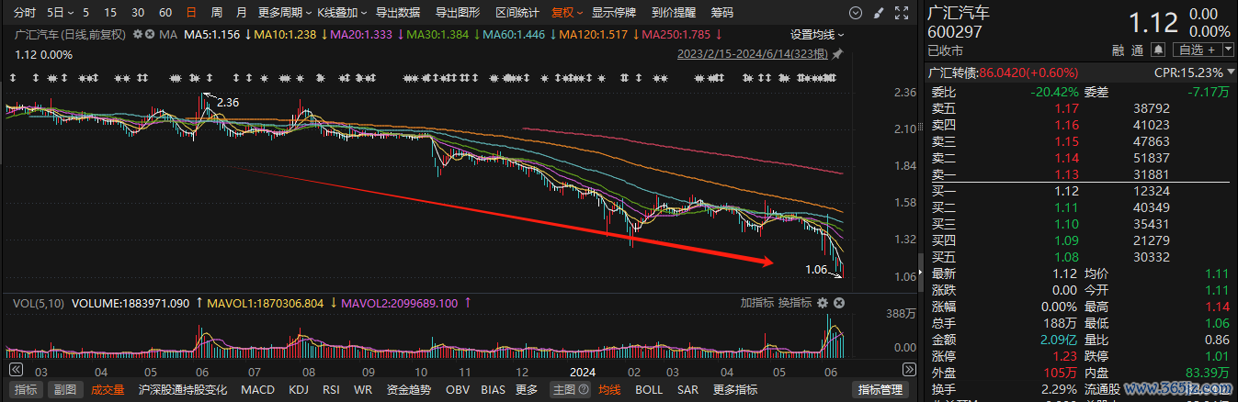The image size is (1238, 402).
Task: Toggle 显示停牌 suspension display
Action: 614,13
